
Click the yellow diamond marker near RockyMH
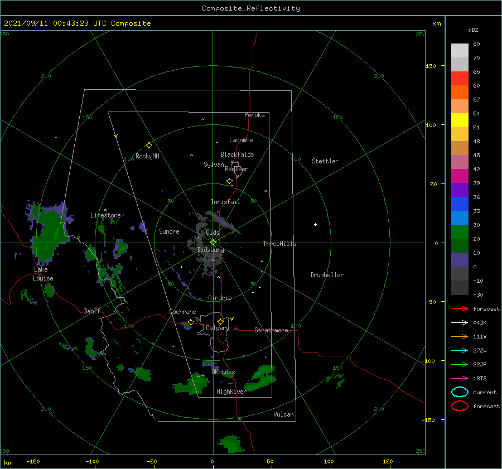[x=149, y=146]
